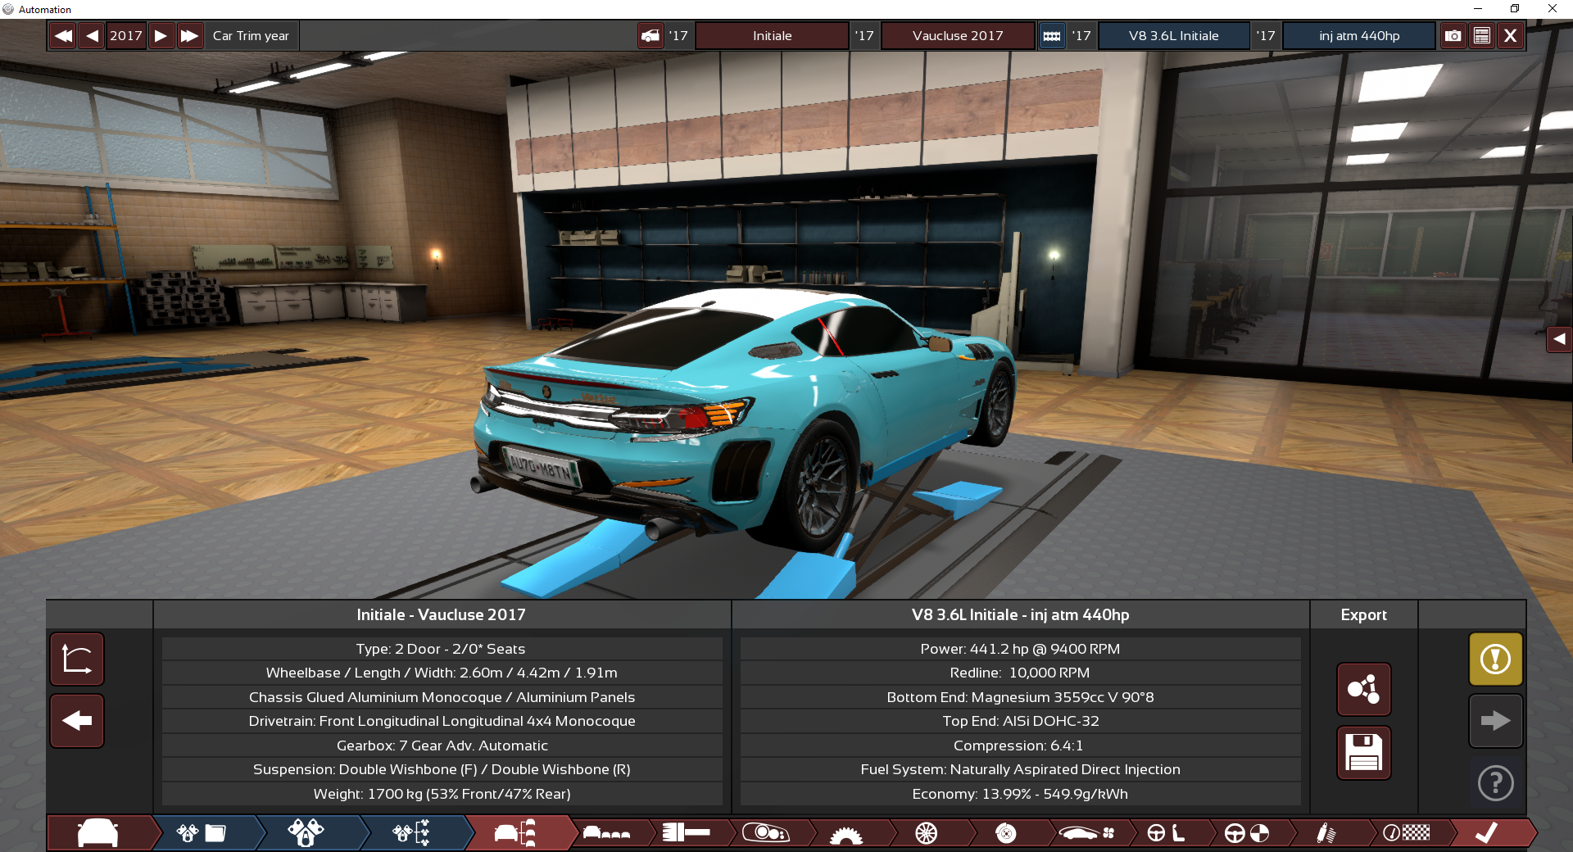Edit the Vaucluse 2017 trim name field

(958, 36)
